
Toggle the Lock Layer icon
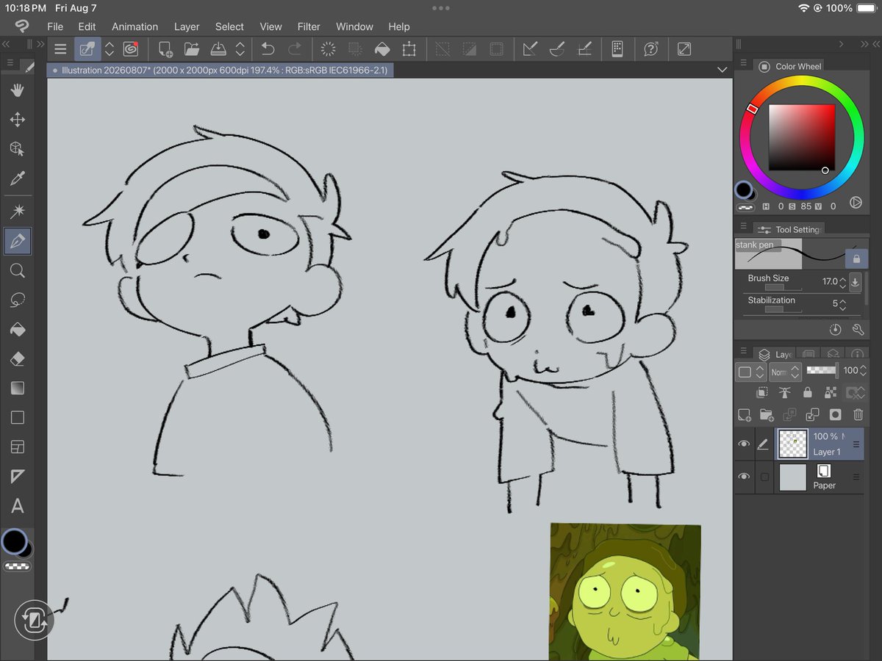(x=808, y=393)
